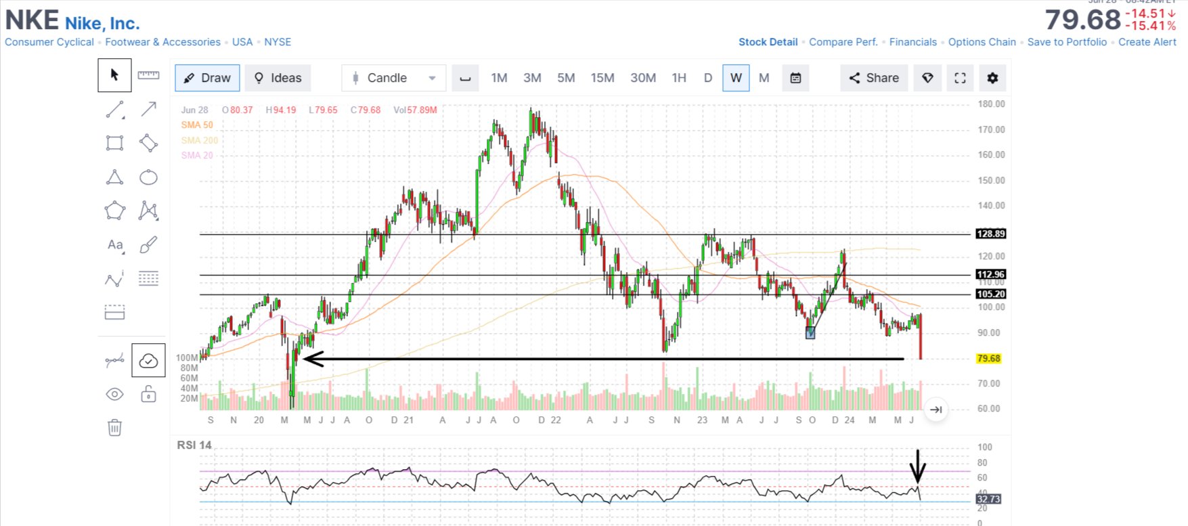Select the line drawing tool
This screenshot has width=1188, height=526.
point(114,109)
